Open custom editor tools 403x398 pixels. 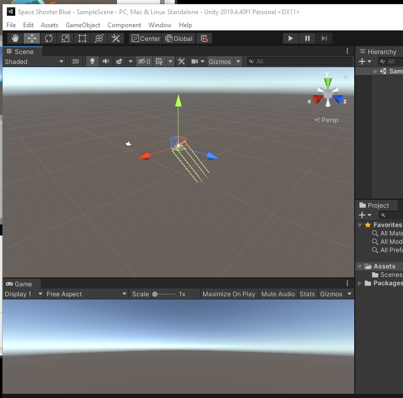115,38
